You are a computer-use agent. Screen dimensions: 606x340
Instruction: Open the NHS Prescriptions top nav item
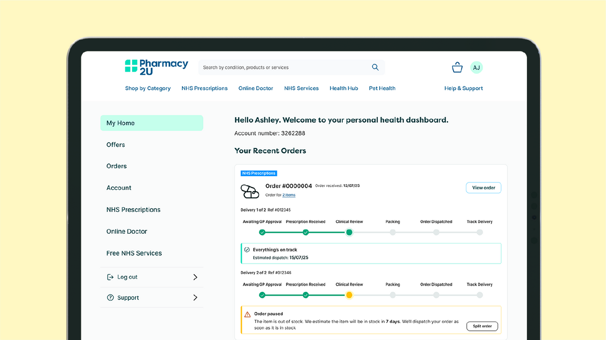click(205, 88)
